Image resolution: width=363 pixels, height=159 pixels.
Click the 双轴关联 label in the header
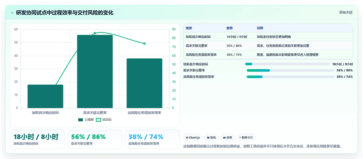346,13
